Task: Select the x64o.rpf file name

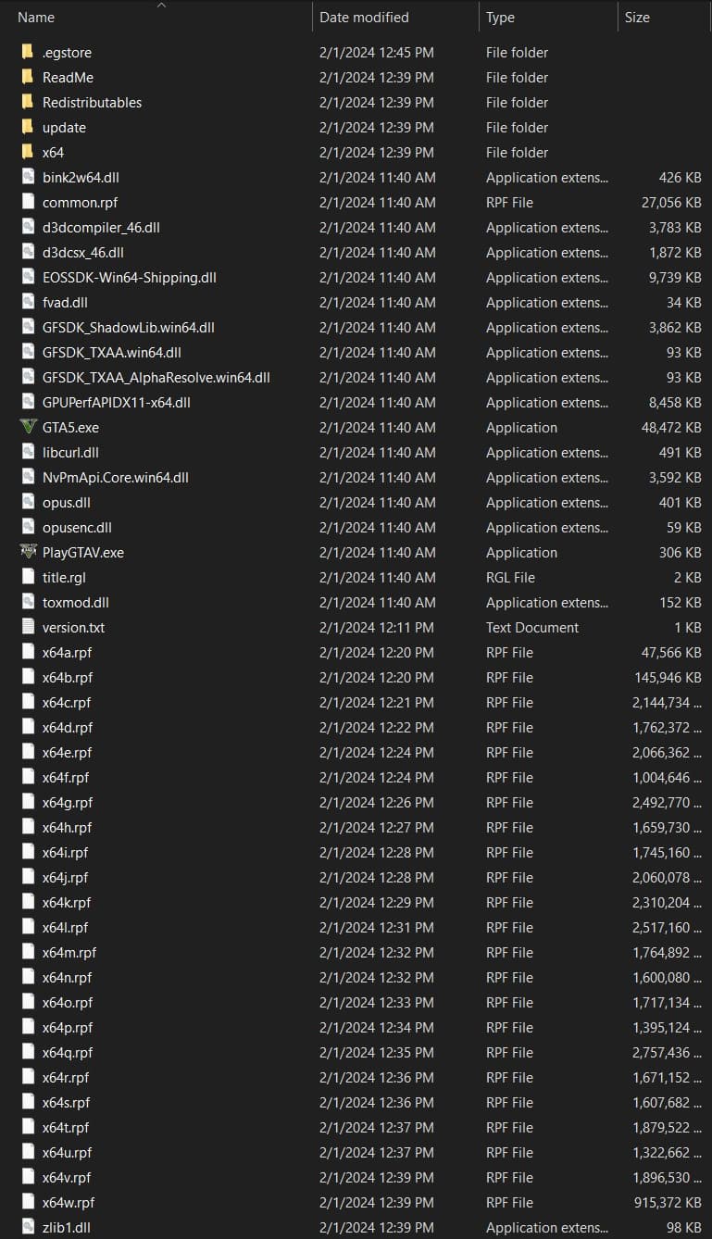Action: (68, 1002)
